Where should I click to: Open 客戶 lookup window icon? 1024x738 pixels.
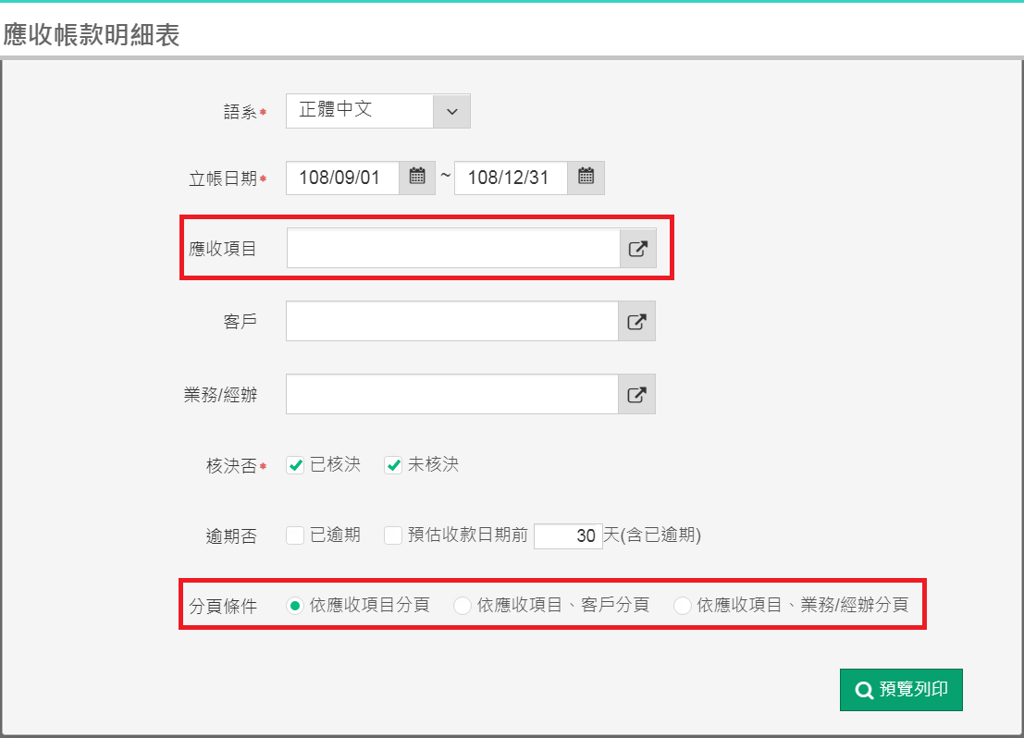(x=636, y=321)
